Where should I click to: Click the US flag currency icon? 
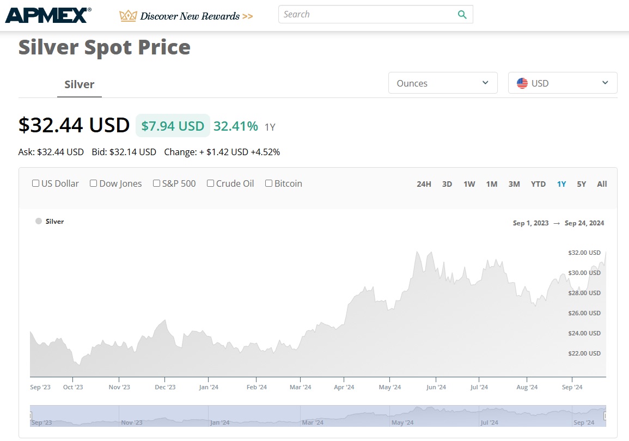coord(522,83)
